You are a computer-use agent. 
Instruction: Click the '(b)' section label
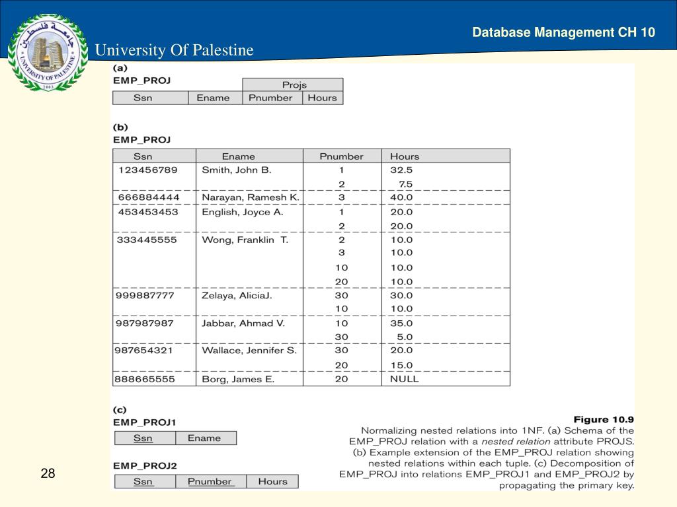(x=120, y=127)
